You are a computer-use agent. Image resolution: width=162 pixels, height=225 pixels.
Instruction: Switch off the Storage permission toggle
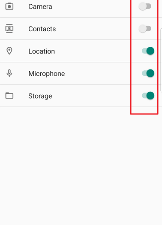pos(148,96)
